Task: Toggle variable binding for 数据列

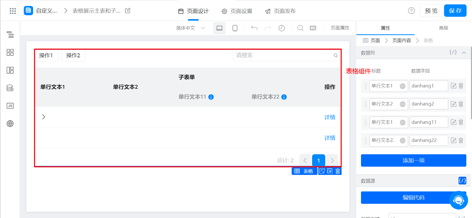Action: (x=453, y=52)
